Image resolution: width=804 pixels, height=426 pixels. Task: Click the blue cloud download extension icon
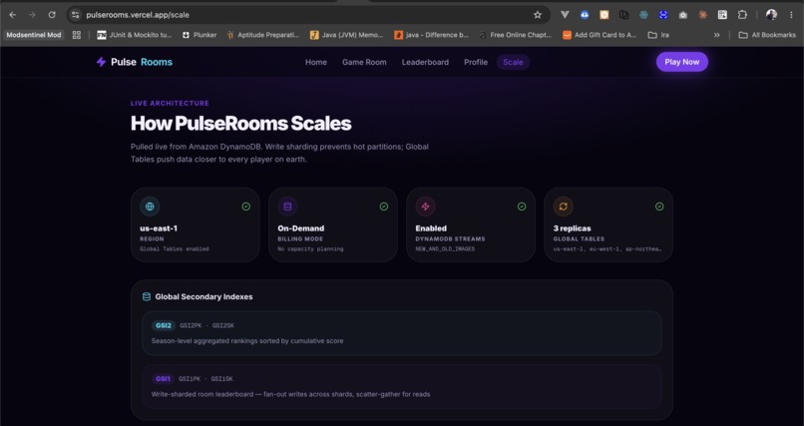coord(585,15)
